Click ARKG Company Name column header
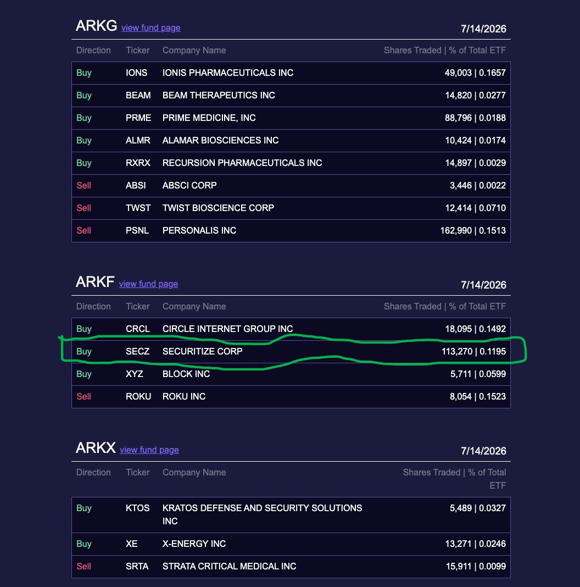The height and width of the screenshot is (587, 580). pos(194,50)
